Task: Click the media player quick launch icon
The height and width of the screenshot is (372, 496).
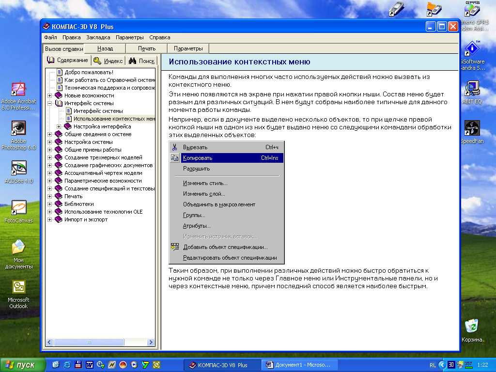Action: pyautogui.click(x=134, y=365)
